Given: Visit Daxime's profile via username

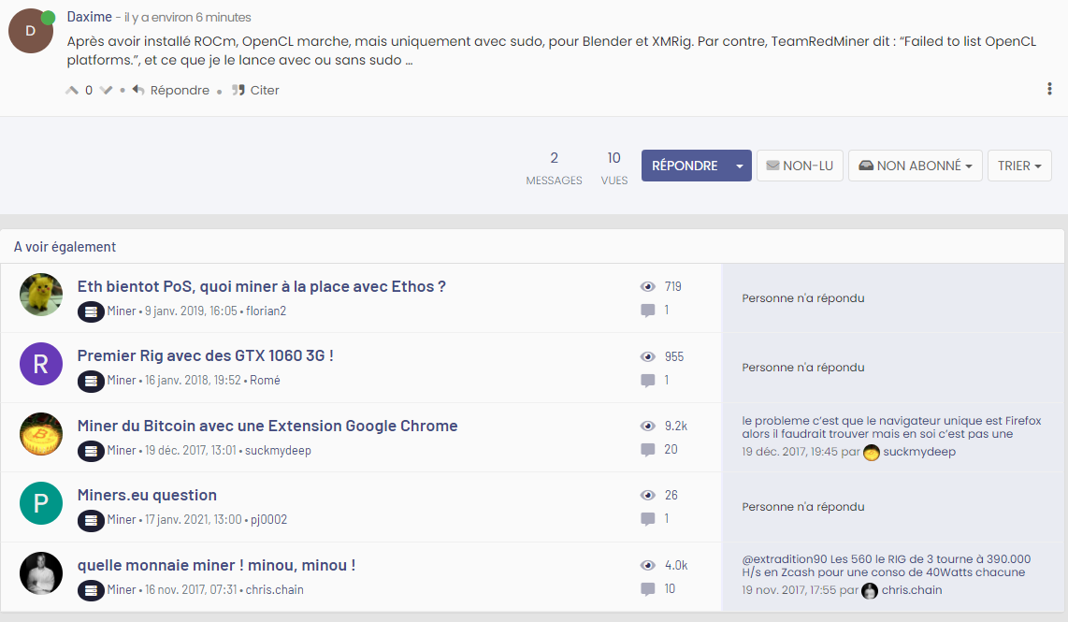Looking at the screenshot, I should pyautogui.click(x=90, y=17).
